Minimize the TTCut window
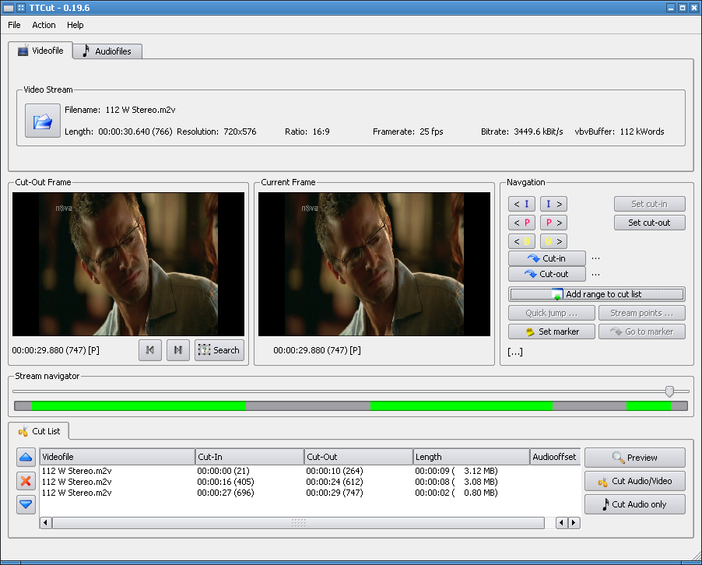Screen dimensions: 702x565 671,8
